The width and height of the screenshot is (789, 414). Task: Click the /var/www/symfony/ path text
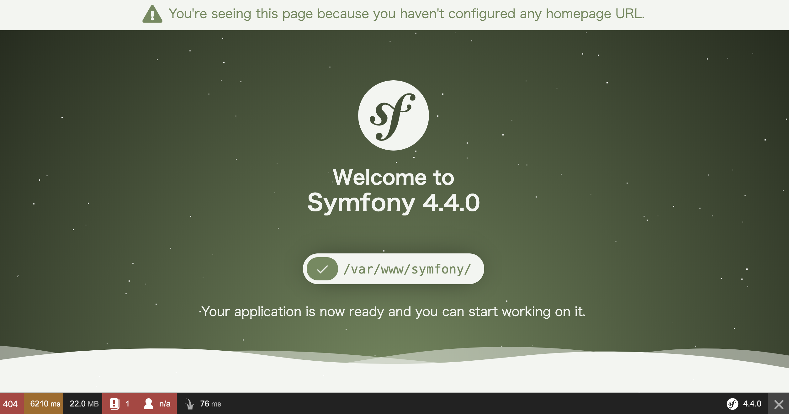407,269
